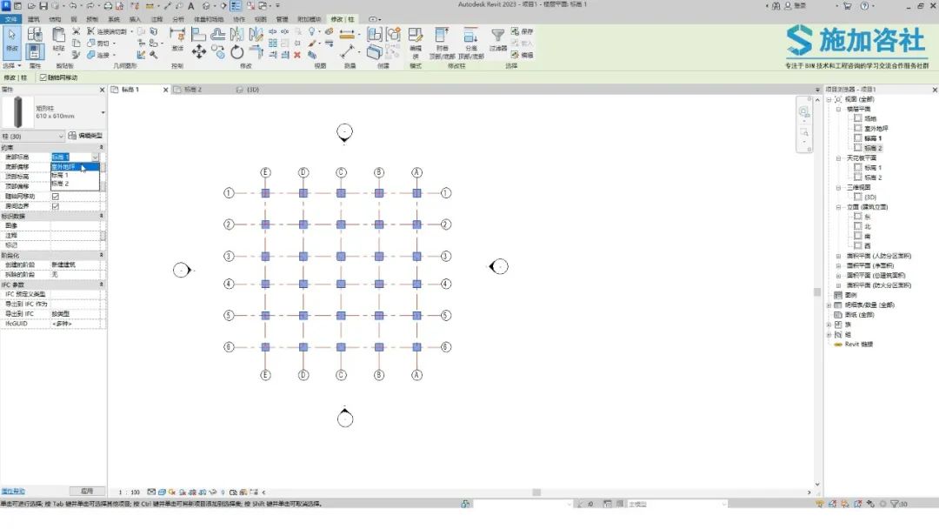
Task: Select the Aligned Dimension measure tool
Action: coord(347,35)
